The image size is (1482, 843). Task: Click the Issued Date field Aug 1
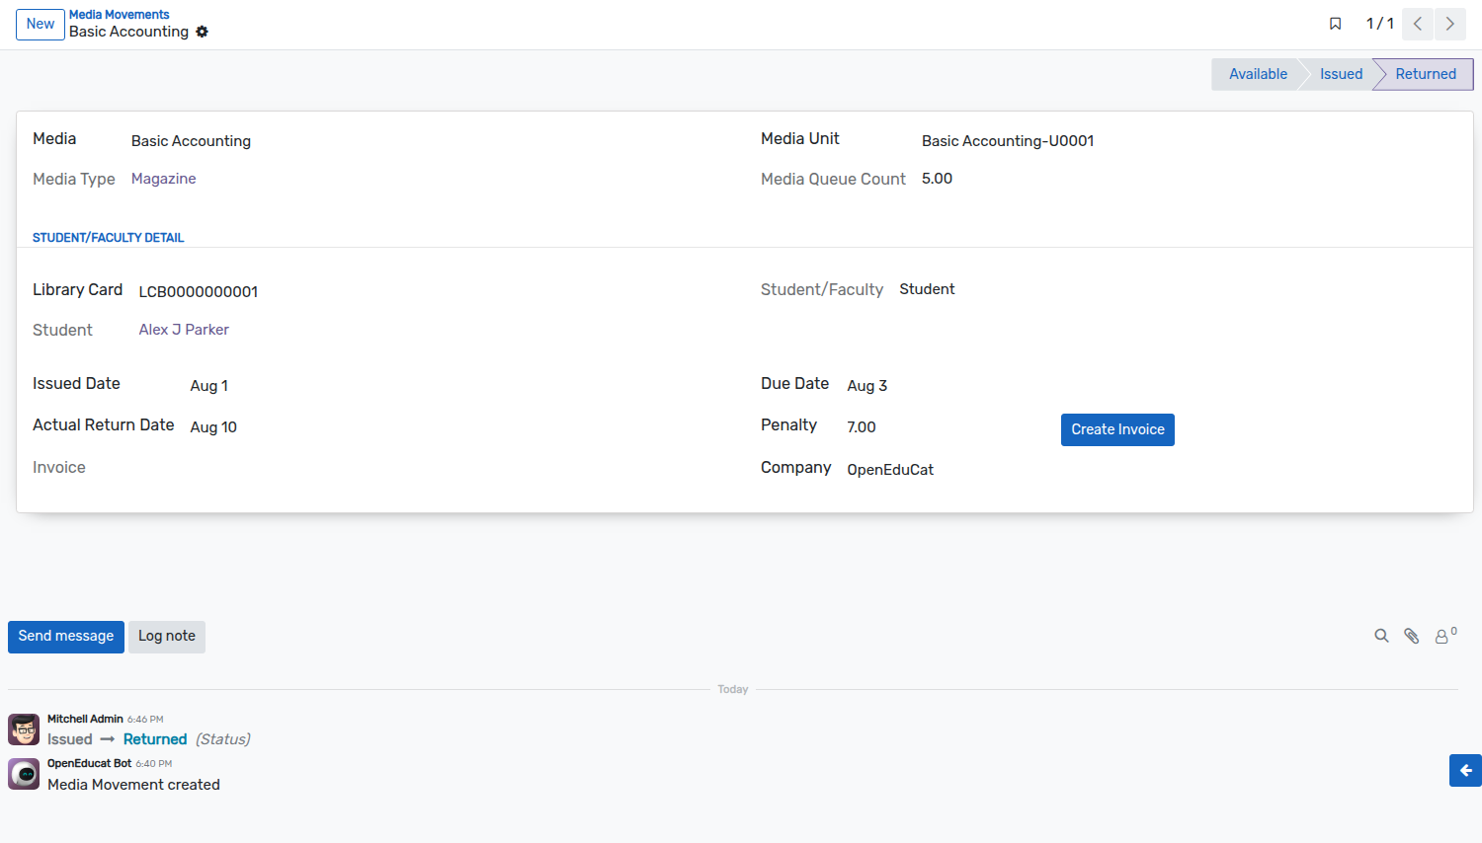209,386
